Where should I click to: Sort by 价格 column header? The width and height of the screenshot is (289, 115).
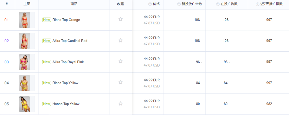pos(156,4)
